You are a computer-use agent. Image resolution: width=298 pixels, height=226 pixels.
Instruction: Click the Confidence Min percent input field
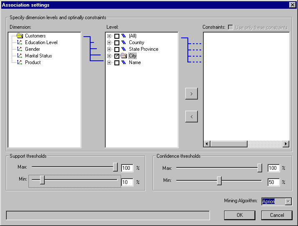pyautogui.click(x=273, y=182)
